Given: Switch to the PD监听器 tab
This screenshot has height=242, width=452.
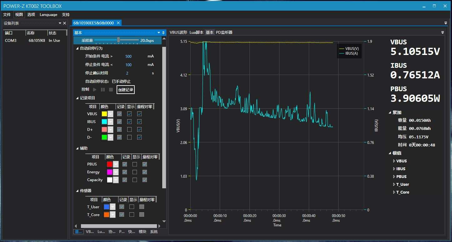Looking at the screenshot, I should [224, 32].
